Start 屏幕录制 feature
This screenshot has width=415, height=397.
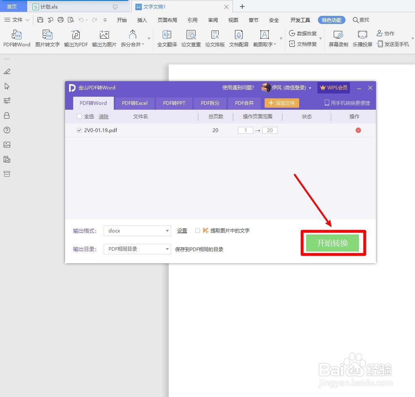pos(338,38)
